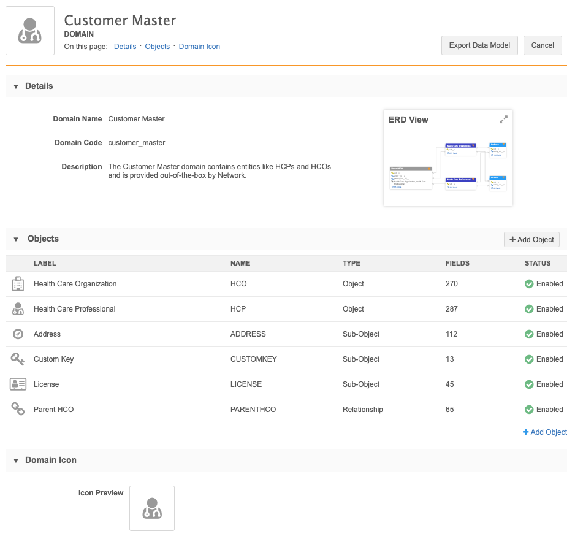Click Enabled status checkmark for Parent HCO
The height and width of the screenshot is (539, 575).
tap(529, 410)
